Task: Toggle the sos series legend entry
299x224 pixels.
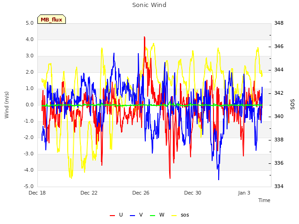Action: [180, 215]
